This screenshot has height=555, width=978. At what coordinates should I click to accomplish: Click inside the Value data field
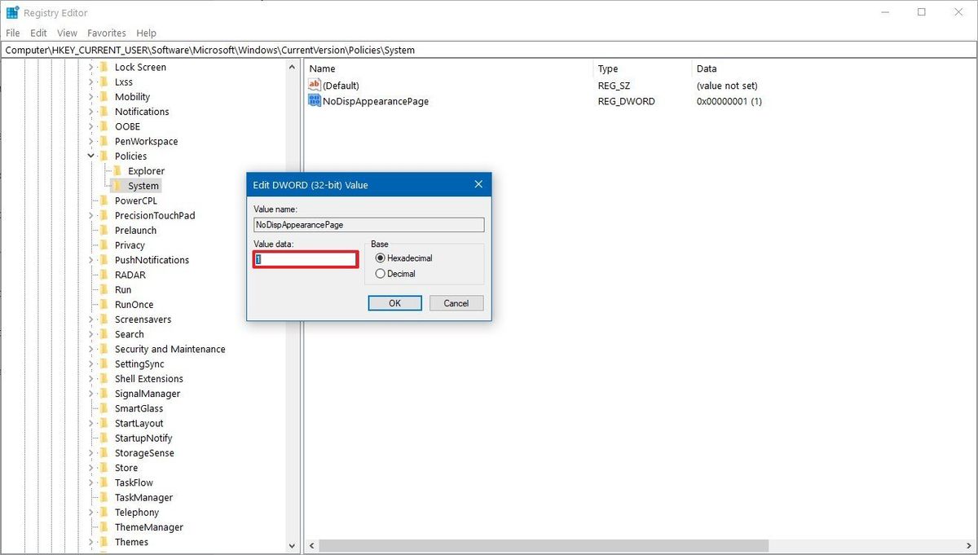point(306,258)
